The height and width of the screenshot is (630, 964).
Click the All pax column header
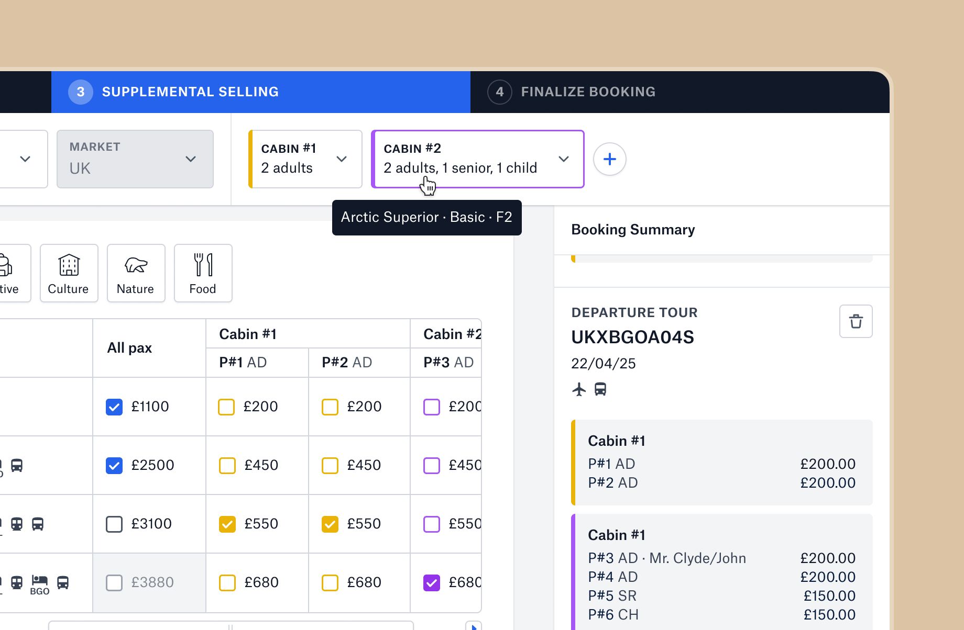click(149, 348)
